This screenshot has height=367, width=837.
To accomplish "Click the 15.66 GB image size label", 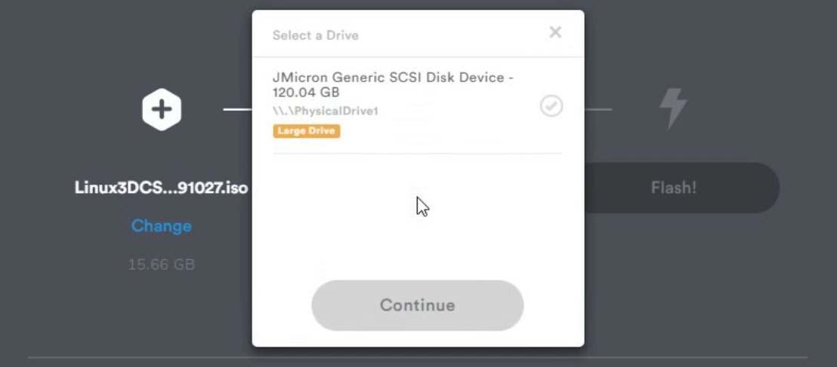I will (161, 265).
